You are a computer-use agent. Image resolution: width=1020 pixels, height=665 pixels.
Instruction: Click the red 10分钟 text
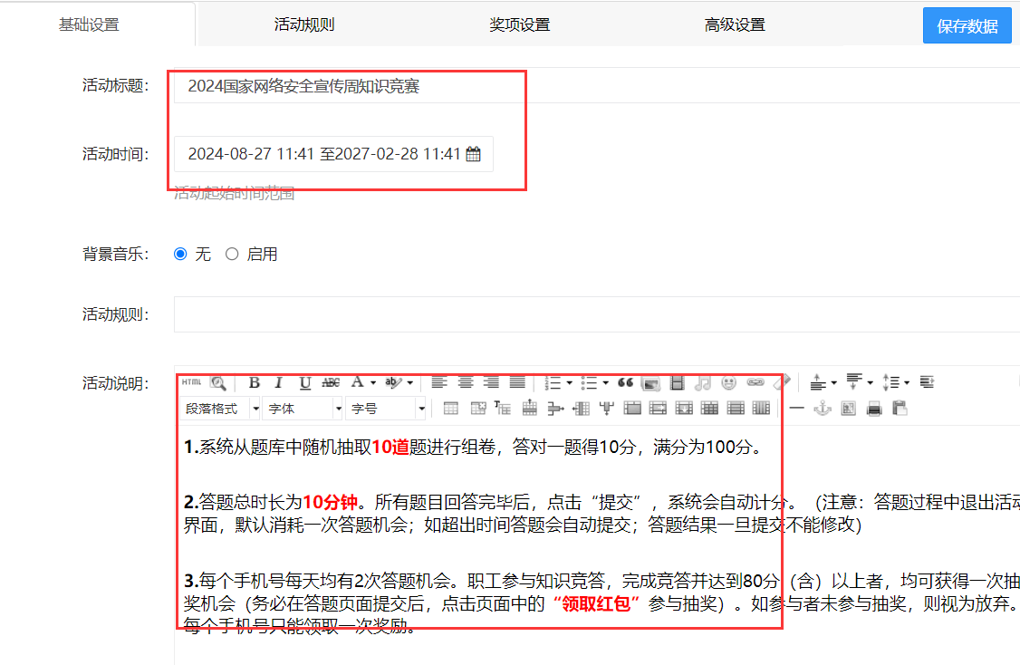point(331,502)
